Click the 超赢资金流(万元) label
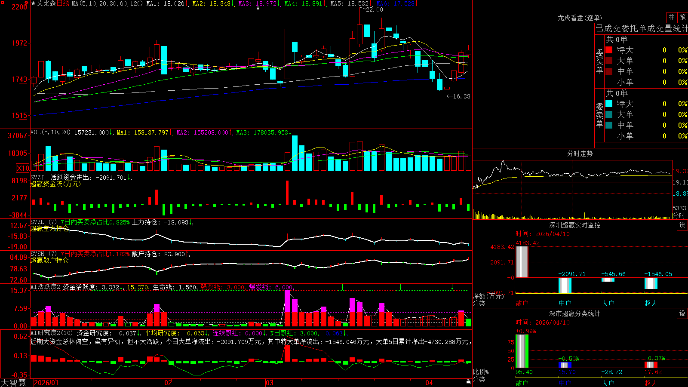 pyautogui.click(x=55, y=184)
